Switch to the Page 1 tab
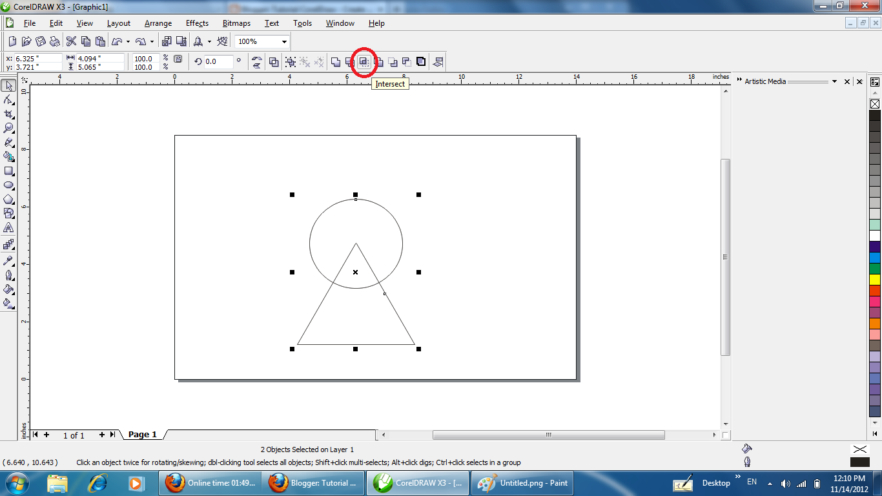Screen dimensions: 882x496 pos(143,435)
